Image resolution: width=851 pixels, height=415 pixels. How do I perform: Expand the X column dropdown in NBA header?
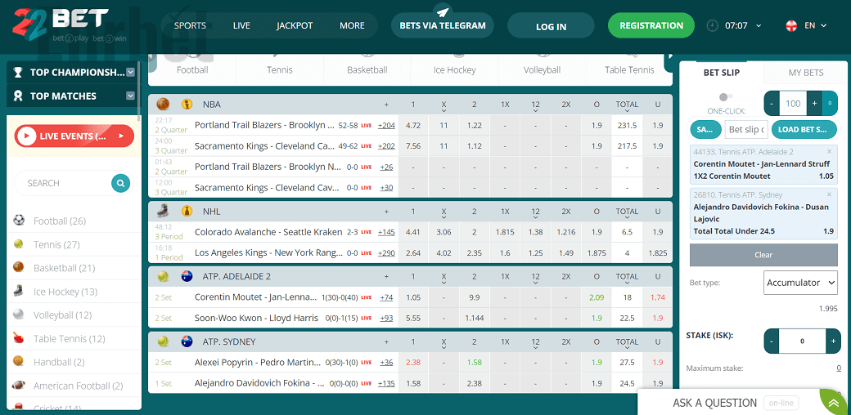coord(444,110)
